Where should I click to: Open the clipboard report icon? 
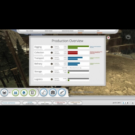coord(32,93)
